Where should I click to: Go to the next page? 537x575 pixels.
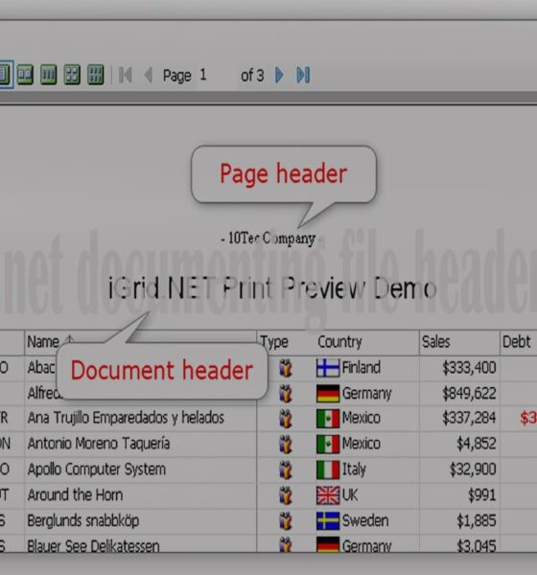coord(279,75)
